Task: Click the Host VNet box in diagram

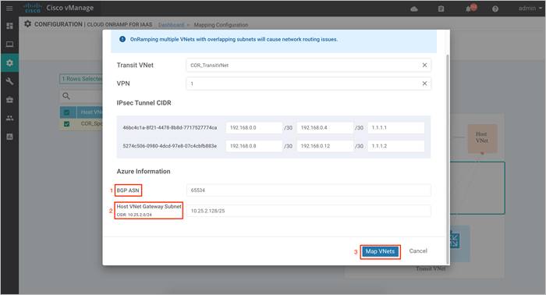Action: coord(482,138)
